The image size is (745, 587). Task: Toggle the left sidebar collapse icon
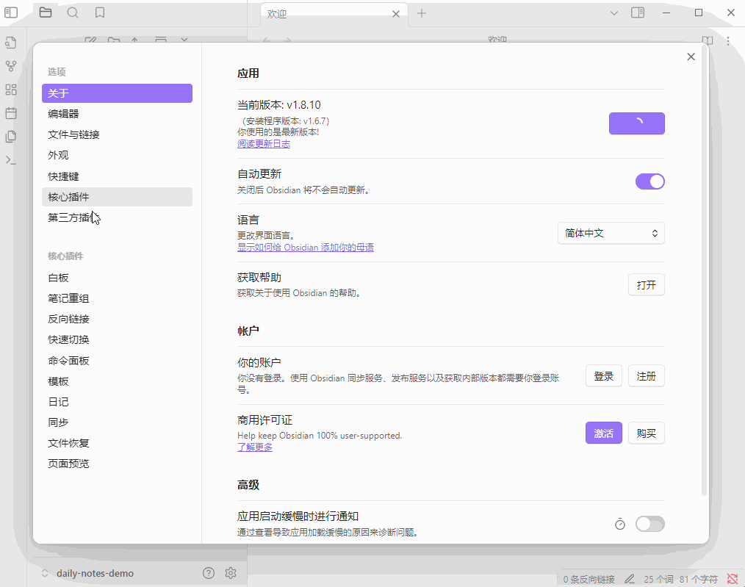pos(11,12)
